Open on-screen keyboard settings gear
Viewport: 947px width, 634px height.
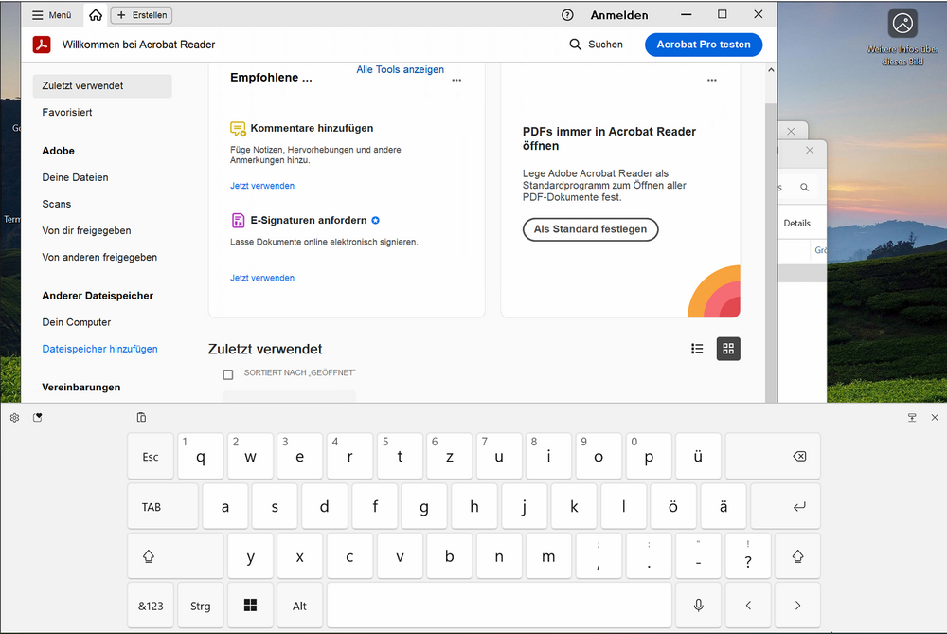click(x=14, y=417)
